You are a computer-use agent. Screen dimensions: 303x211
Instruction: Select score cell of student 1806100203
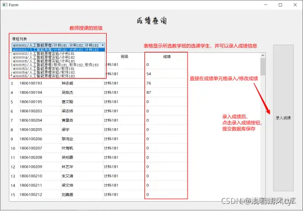166,111
